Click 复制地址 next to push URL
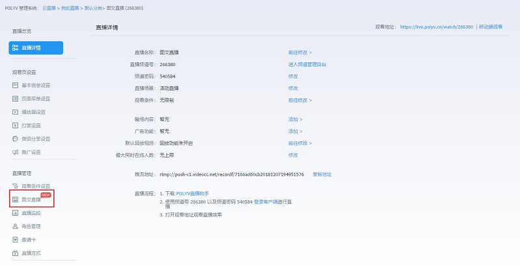This screenshot has width=520, height=265. click(322, 174)
